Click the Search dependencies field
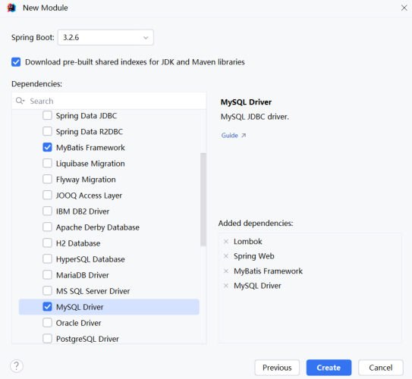Screen dimensions: 412x379 [x=109, y=101]
